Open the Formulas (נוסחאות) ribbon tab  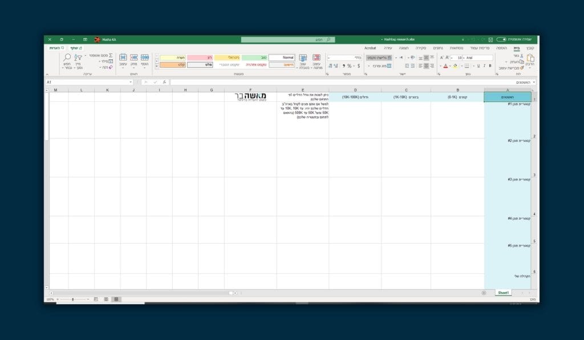tap(456, 48)
